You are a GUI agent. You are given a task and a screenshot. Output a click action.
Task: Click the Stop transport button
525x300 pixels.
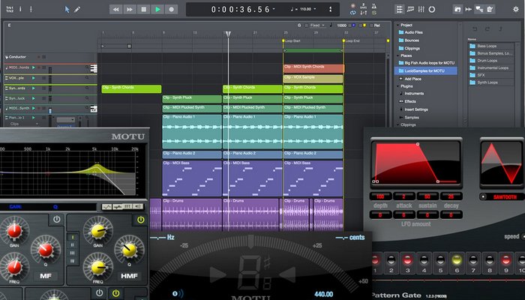point(143,10)
